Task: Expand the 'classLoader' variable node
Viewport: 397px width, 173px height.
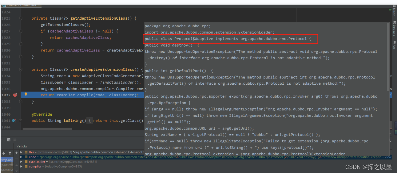Action: [x=21, y=162]
